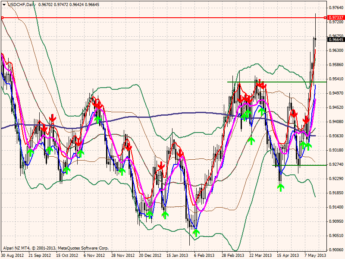Image resolution: width=345 pixels, height=259 pixels.
Task: Click the 7 May 2013 date label
Action: tap(315, 256)
